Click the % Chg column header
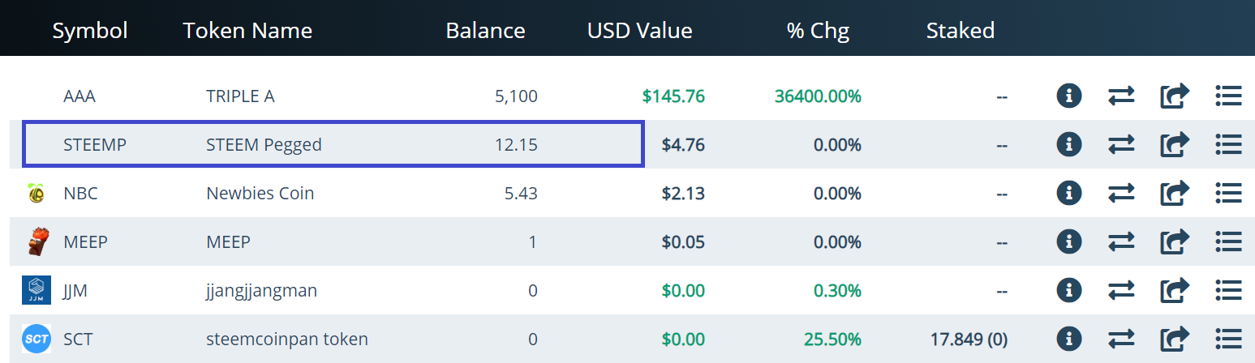This screenshot has width=1255, height=363. [818, 31]
